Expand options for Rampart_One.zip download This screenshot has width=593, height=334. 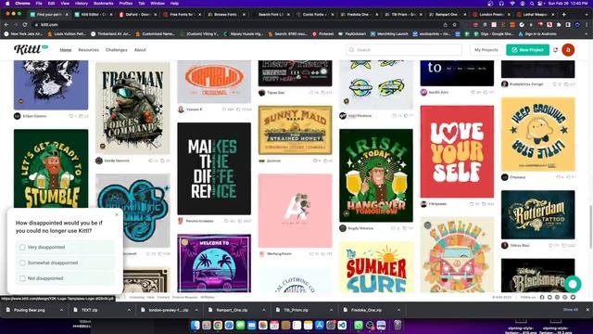264,310
